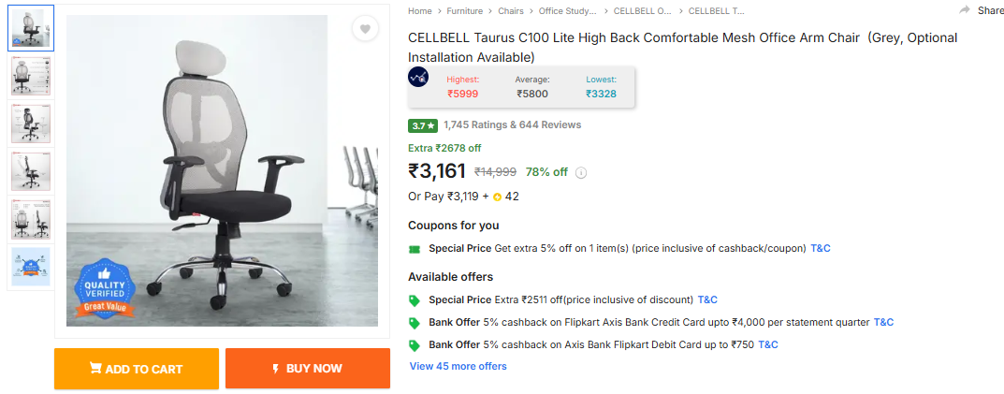
Task: Navigate to Office Study breadcrumb
Action: [567, 11]
